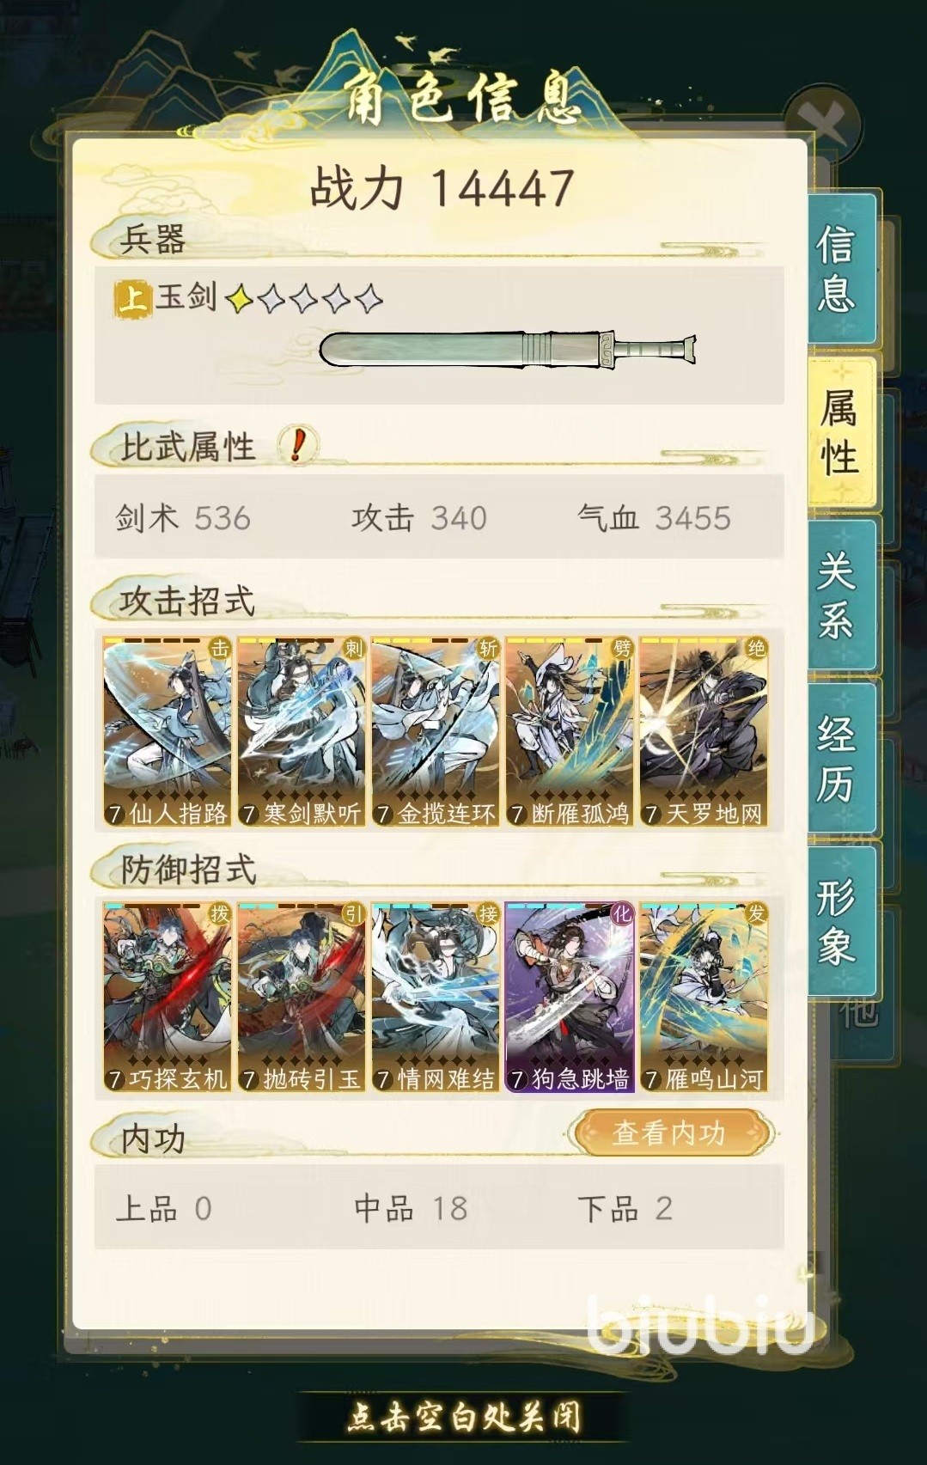The height and width of the screenshot is (1465, 927).
Task: Select the 巧探玄机 defense skill card
Action: [168, 998]
